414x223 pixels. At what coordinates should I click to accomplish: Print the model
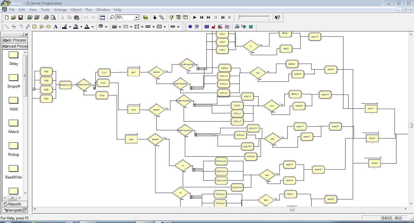tap(46, 18)
